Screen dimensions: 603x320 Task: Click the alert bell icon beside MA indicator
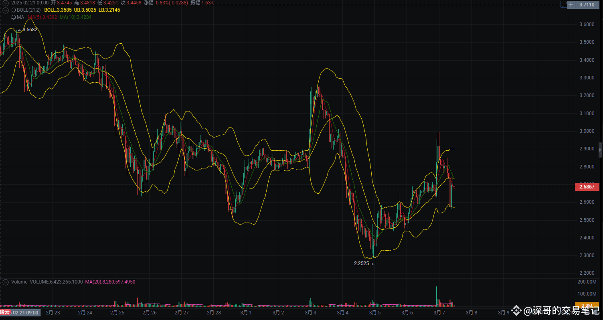[14, 17]
